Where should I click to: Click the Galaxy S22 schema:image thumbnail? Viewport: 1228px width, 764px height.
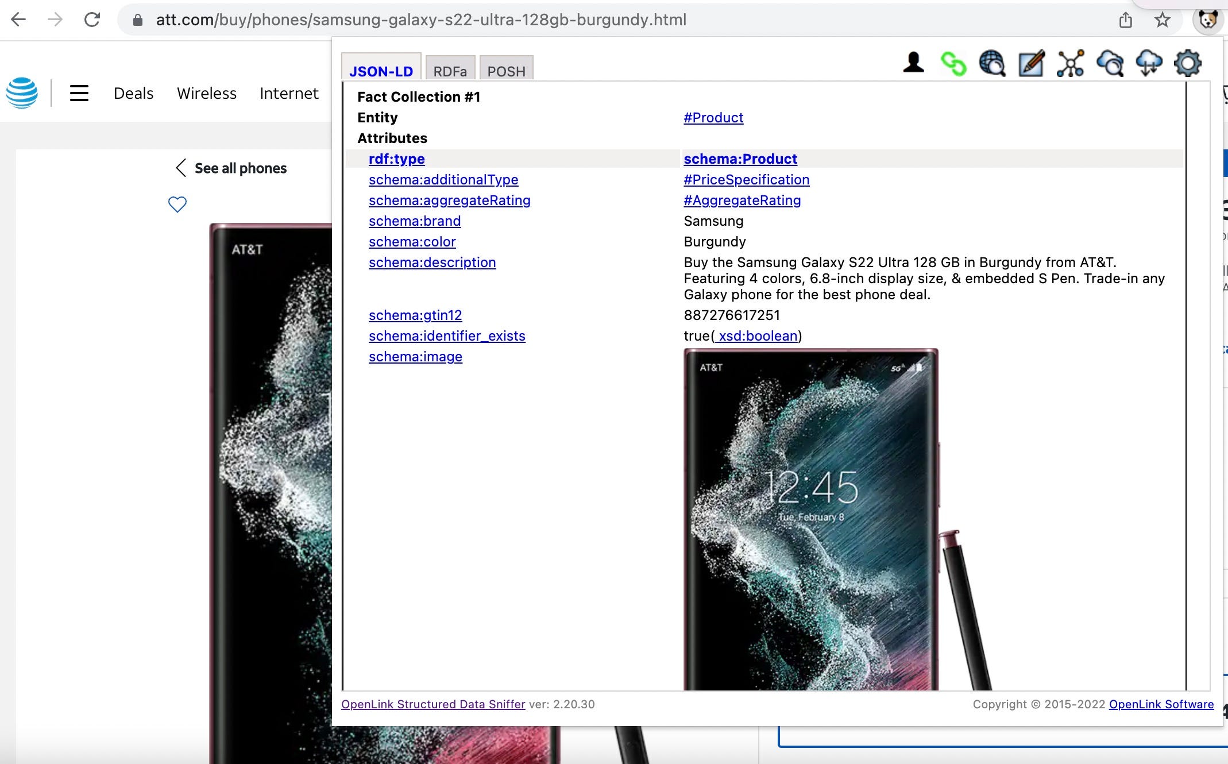(811, 517)
